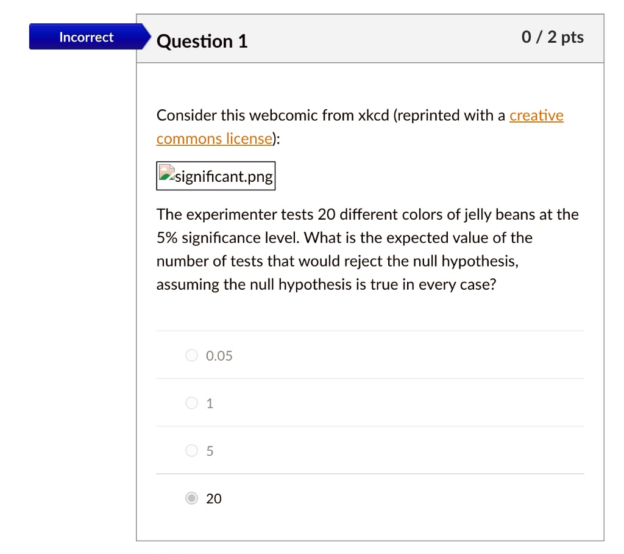Click the "0 / 2 pts" score
Image resolution: width=624 pixels, height=554 pixels.
[x=553, y=37]
